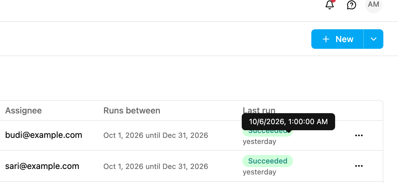Screen dimensions: 398x183
Task: Click the date range in budi's row
Action: point(156,135)
